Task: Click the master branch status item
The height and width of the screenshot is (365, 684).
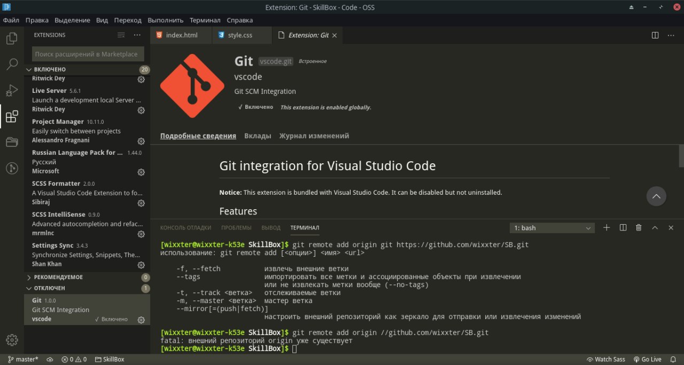Action: (x=23, y=360)
